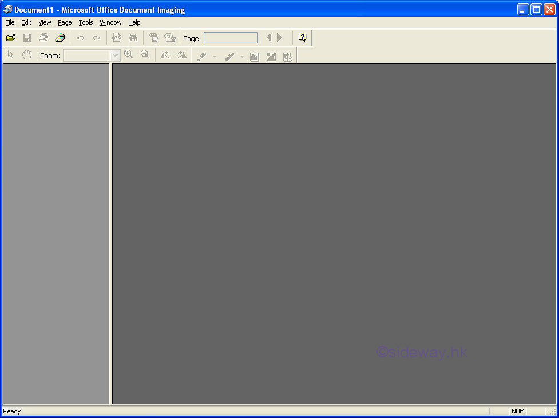The image size is (559, 418).
Task: Select the Pan hand tool
Action: pos(27,54)
